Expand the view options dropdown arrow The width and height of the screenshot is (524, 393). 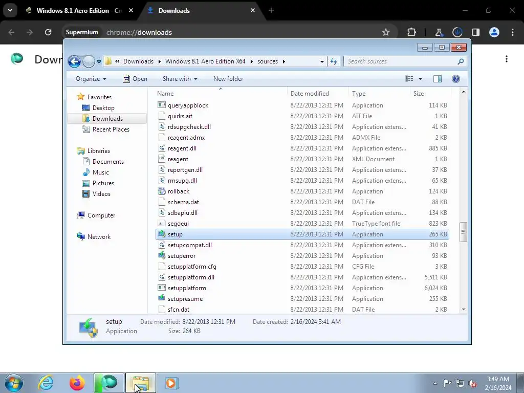pyautogui.click(x=421, y=79)
